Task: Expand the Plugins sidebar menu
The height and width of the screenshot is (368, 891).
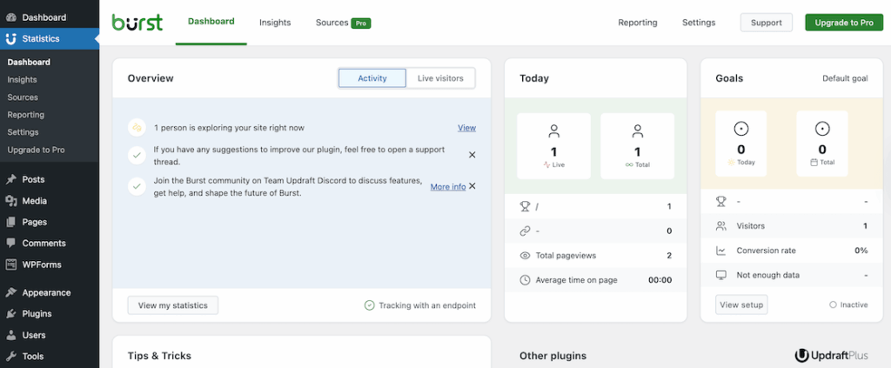Action: [37, 314]
